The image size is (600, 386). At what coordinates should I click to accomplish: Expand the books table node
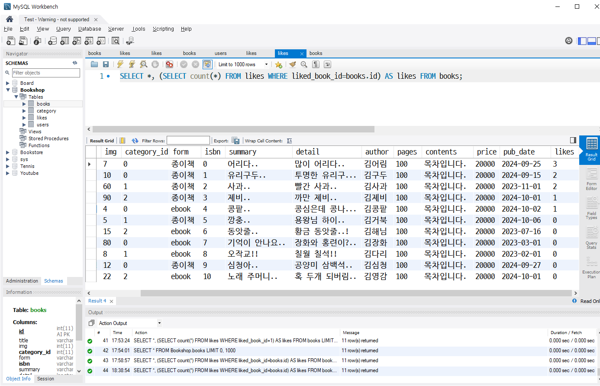tap(24, 104)
